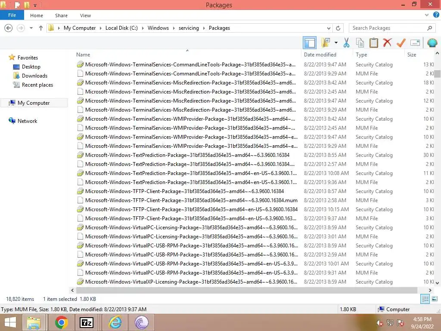Click the magnifier icon in the search box

429,28
